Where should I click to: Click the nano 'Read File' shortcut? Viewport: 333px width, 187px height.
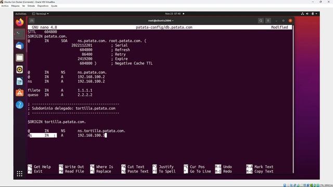(72, 171)
